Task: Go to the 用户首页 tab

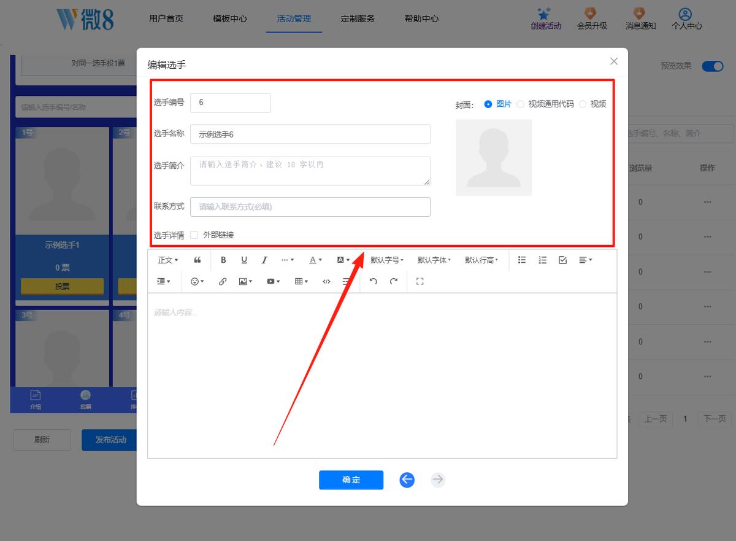Action: point(166,18)
